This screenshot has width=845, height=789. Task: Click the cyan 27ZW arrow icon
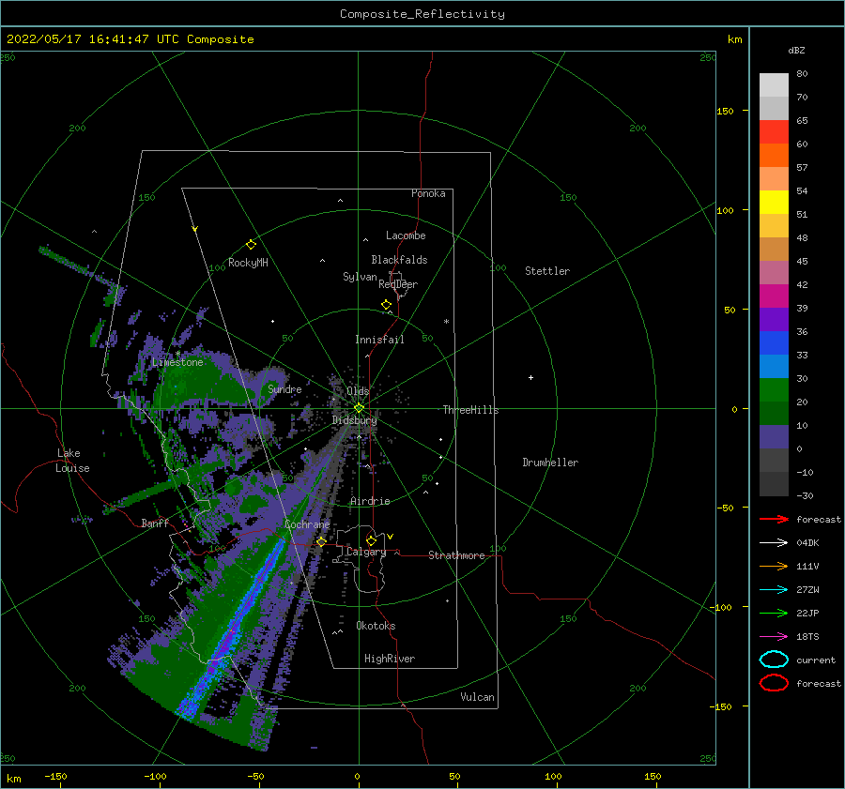click(774, 590)
